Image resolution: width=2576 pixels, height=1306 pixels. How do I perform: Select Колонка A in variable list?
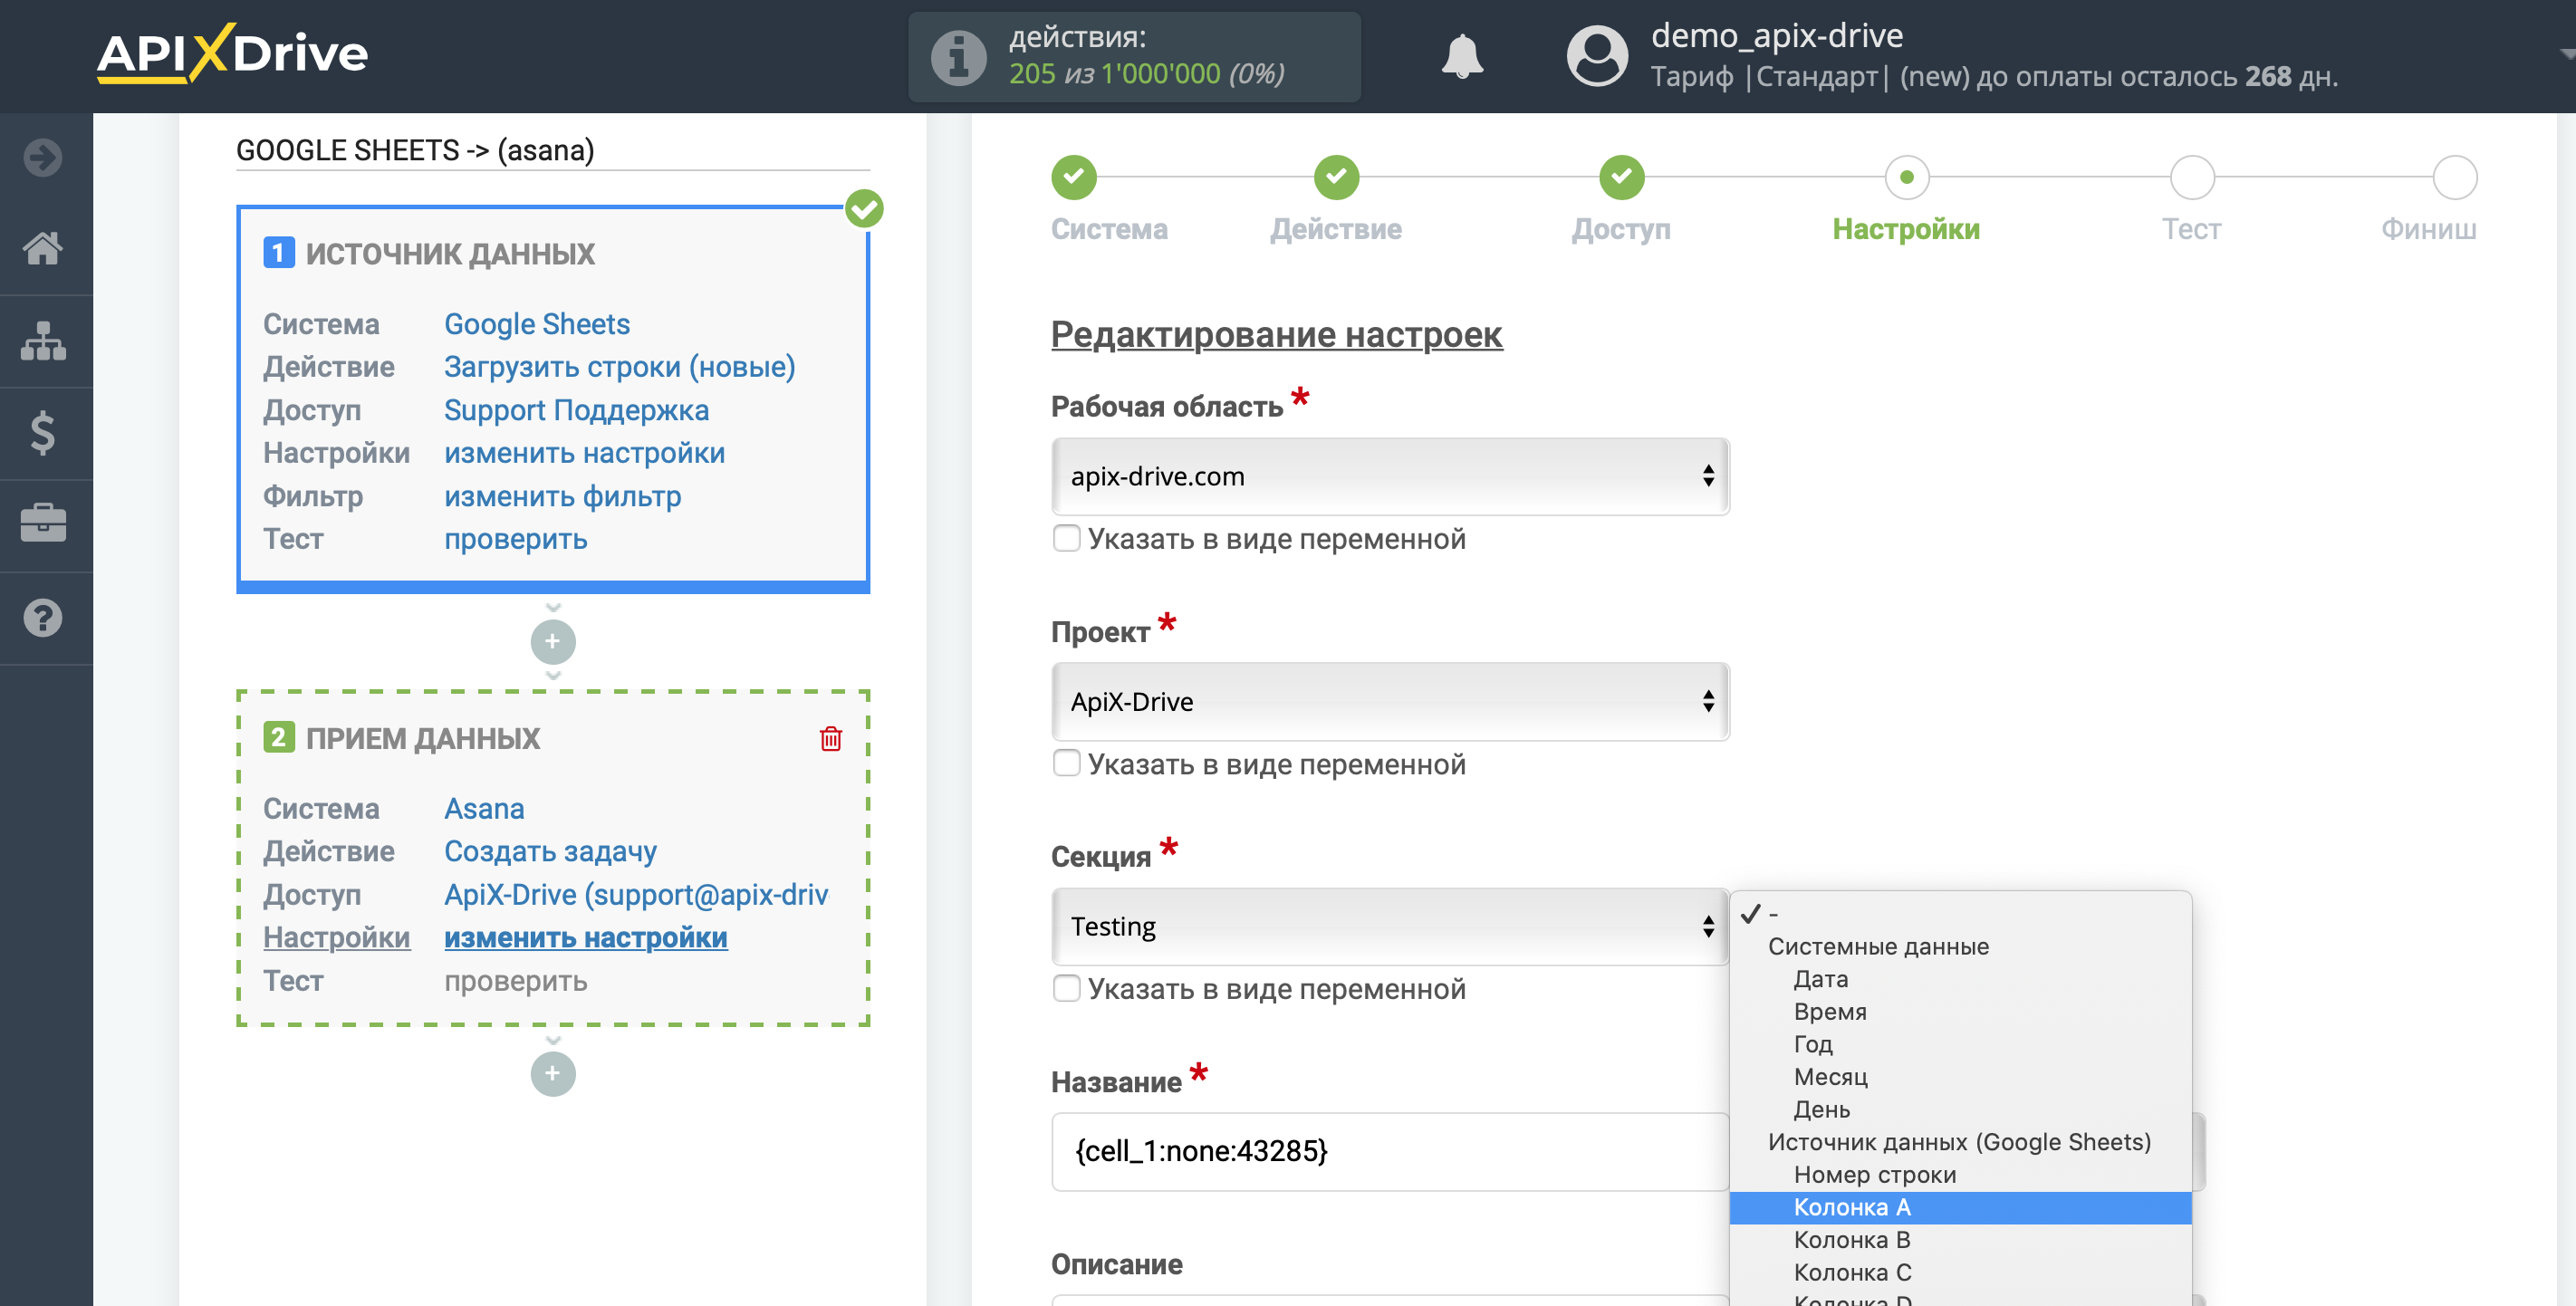(x=1960, y=1207)
